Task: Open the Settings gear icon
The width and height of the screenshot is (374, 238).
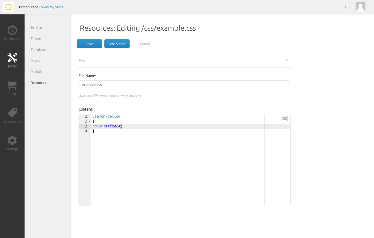Action: [x=12, y=141]
